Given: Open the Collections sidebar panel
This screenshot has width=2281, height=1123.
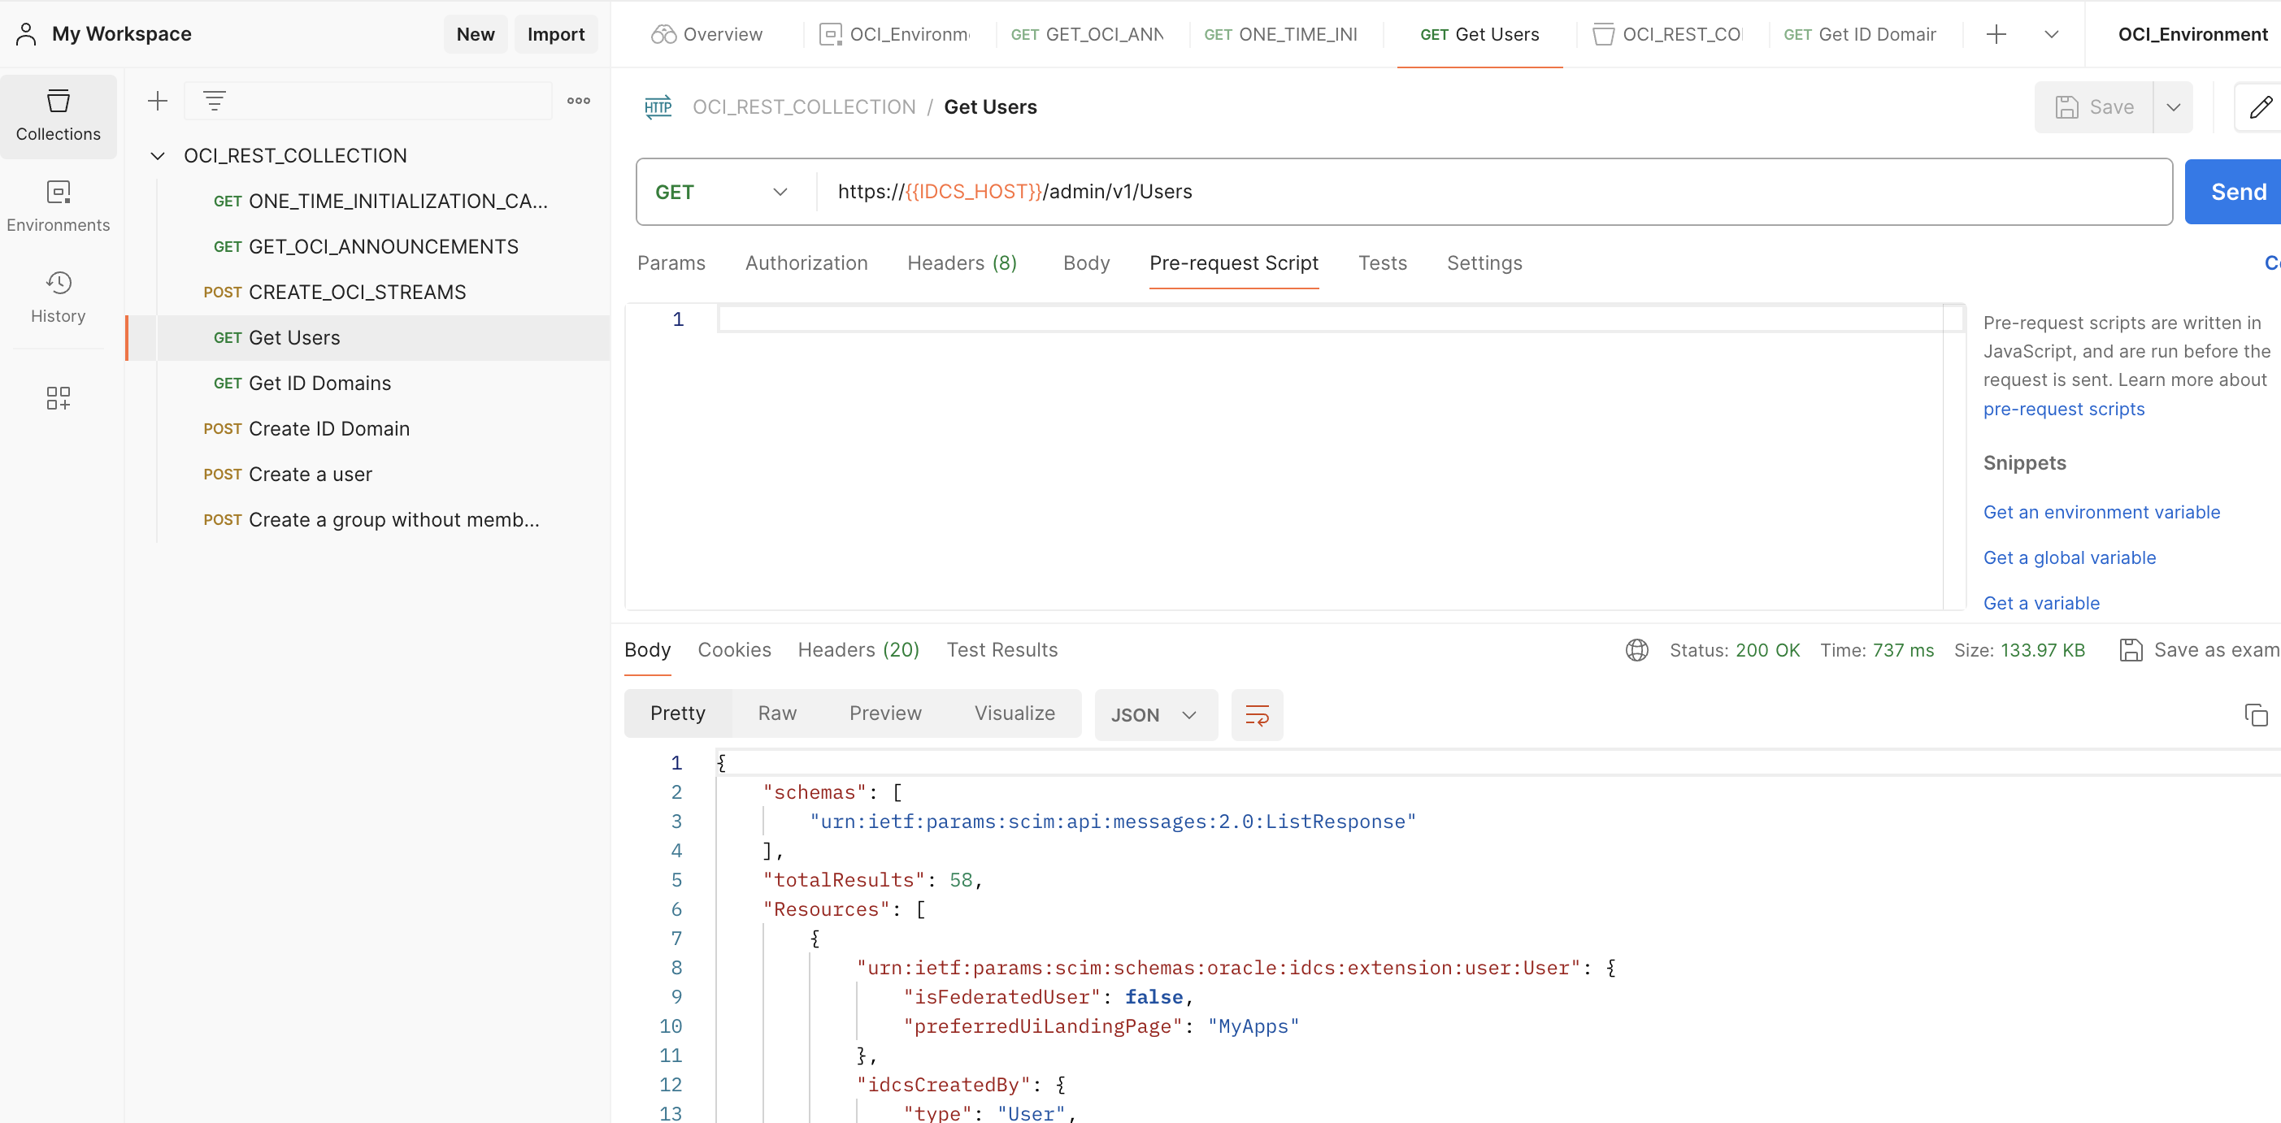Looking at the screenshot, I should [59, 116].
